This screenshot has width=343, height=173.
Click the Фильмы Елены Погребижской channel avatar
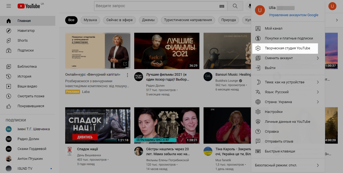(139, 151)
